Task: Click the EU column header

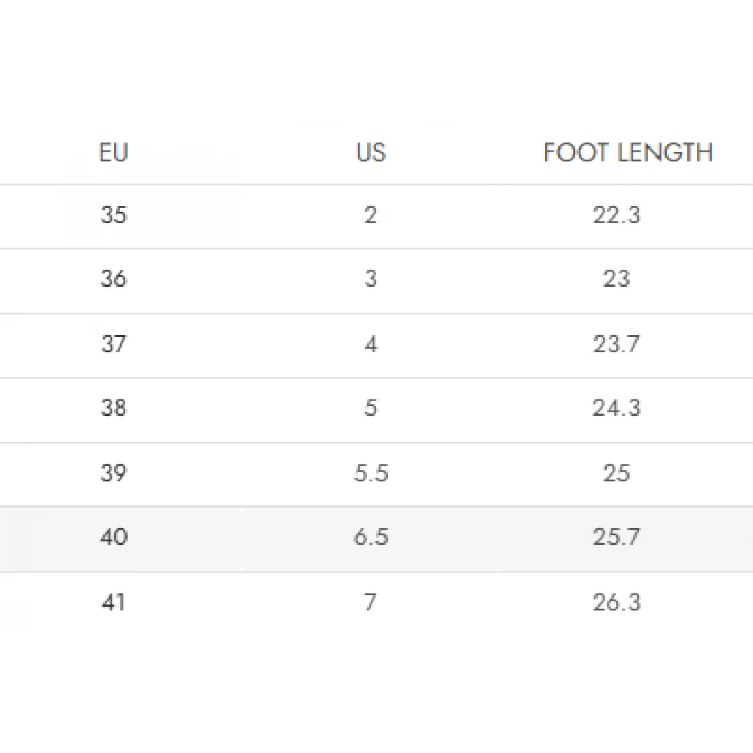Action: coord(114,153)
